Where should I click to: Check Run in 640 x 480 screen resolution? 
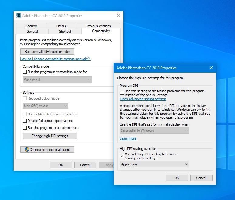(25, 114)
